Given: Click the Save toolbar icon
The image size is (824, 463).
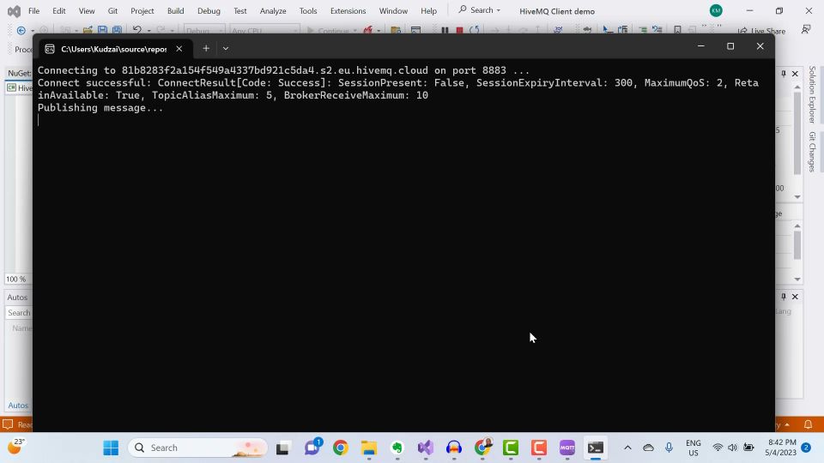Looking at the screenshot, I should click(102, 31).
